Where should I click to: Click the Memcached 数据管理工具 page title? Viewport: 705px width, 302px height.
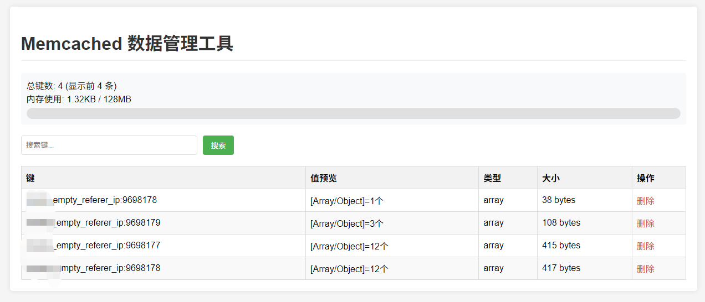click(127, 43)
